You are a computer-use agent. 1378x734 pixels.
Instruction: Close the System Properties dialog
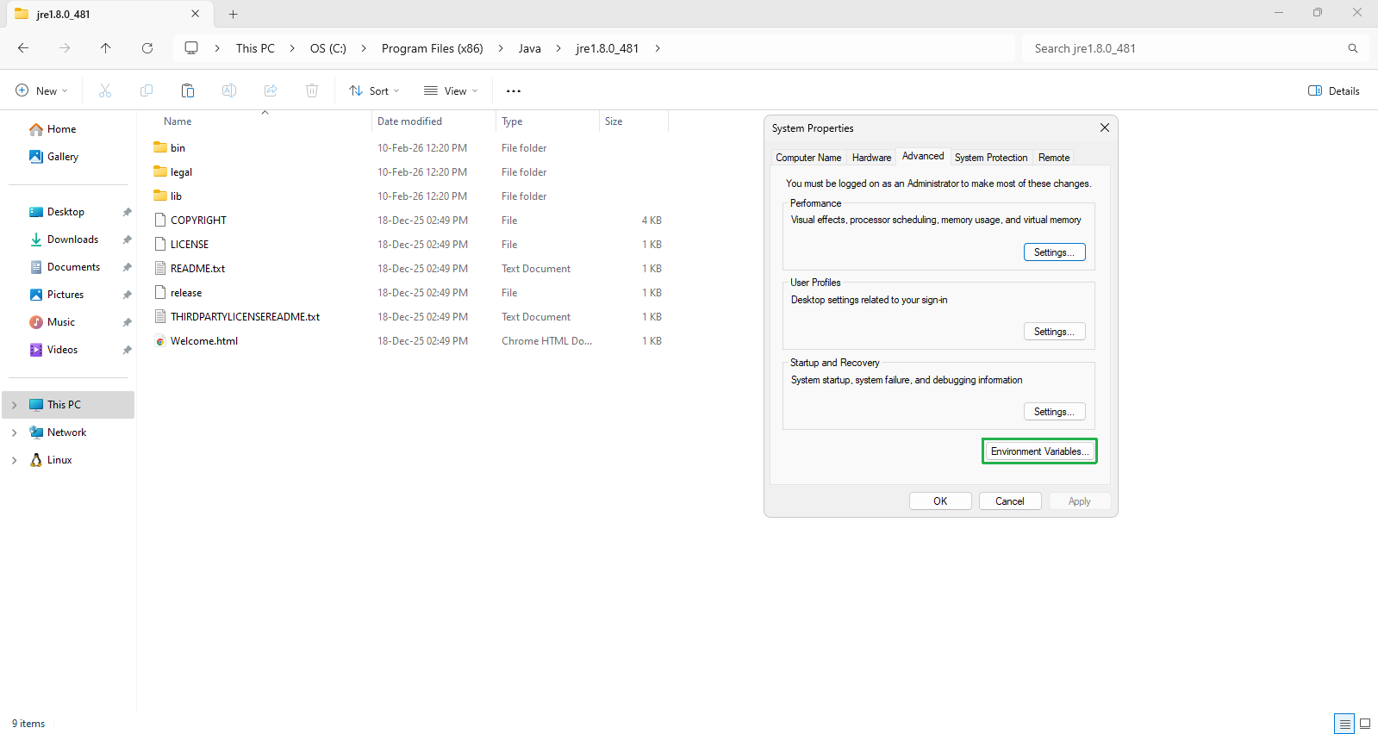pyautogui.click(x=1105, y=128)
